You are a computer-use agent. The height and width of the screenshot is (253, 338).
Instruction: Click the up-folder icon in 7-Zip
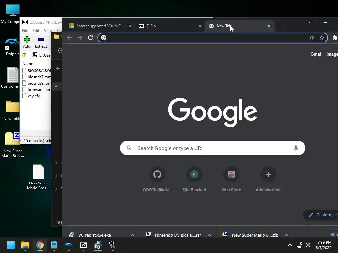tap(24, 55)
